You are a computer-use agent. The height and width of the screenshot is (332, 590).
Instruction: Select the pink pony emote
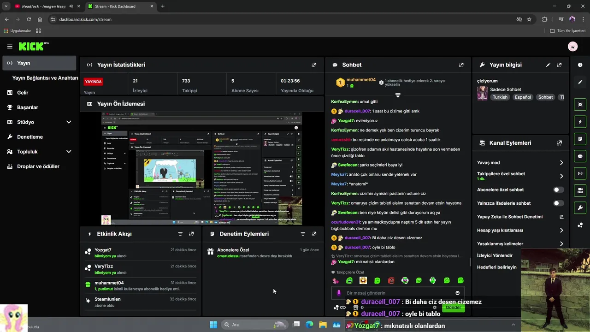coord(335,280)
